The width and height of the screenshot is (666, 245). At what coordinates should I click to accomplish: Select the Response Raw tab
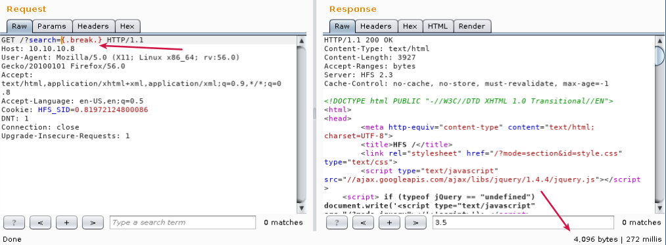[342, 26]
